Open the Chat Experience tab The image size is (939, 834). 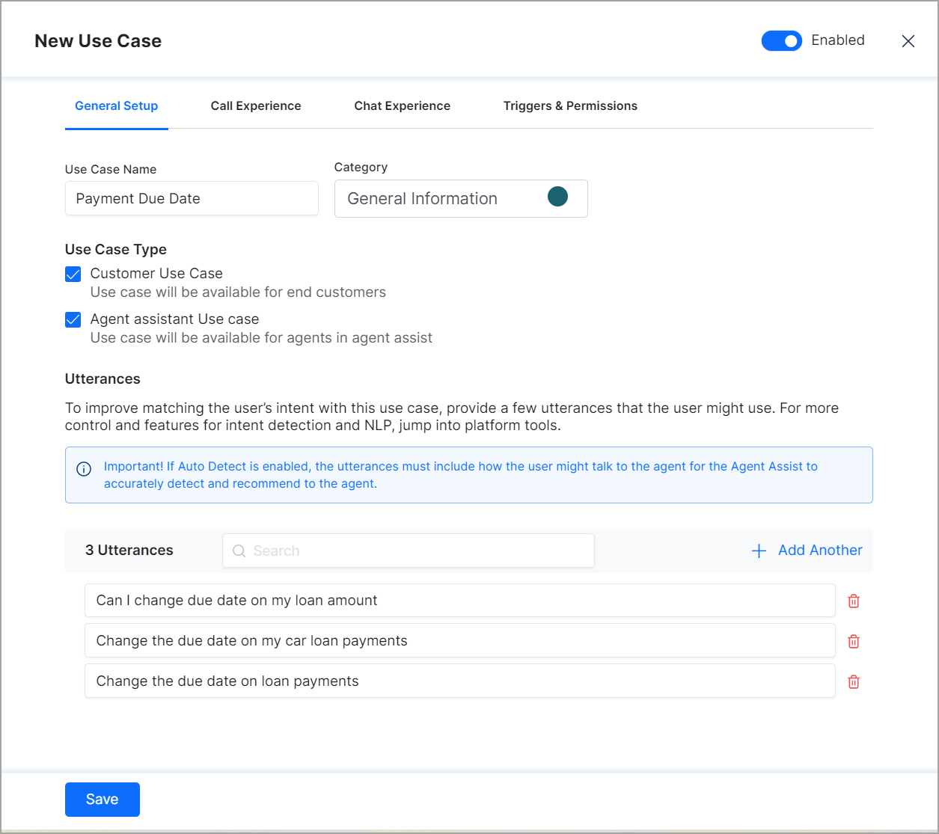[x=402, y=106]
